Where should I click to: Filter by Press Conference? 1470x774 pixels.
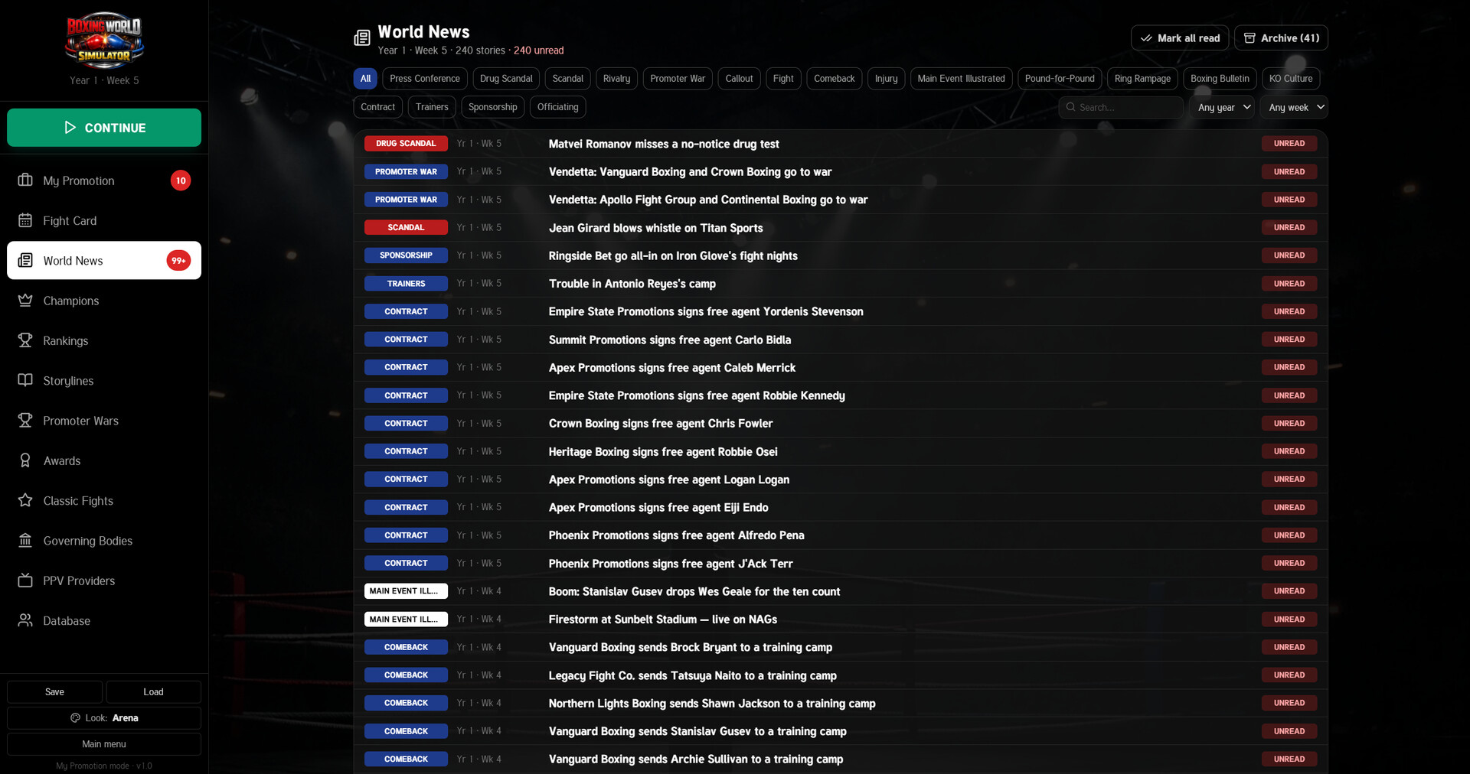point(425,79)
